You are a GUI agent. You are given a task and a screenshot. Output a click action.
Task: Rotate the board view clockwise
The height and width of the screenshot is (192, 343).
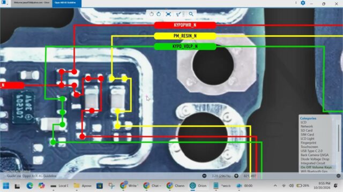coord(159,14)
